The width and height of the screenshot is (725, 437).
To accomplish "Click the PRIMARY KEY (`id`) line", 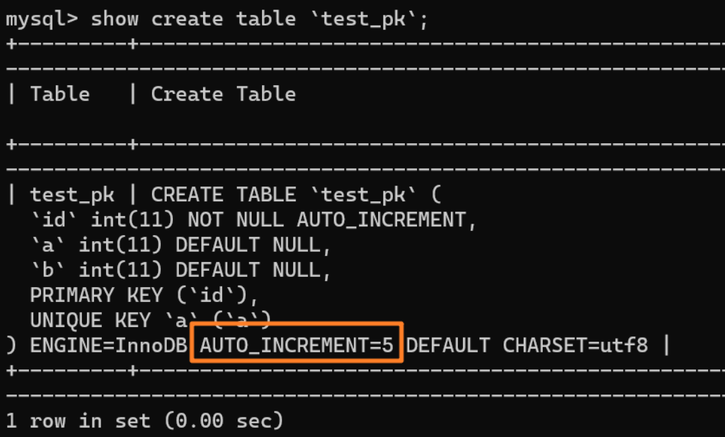I will click(144, 295).
